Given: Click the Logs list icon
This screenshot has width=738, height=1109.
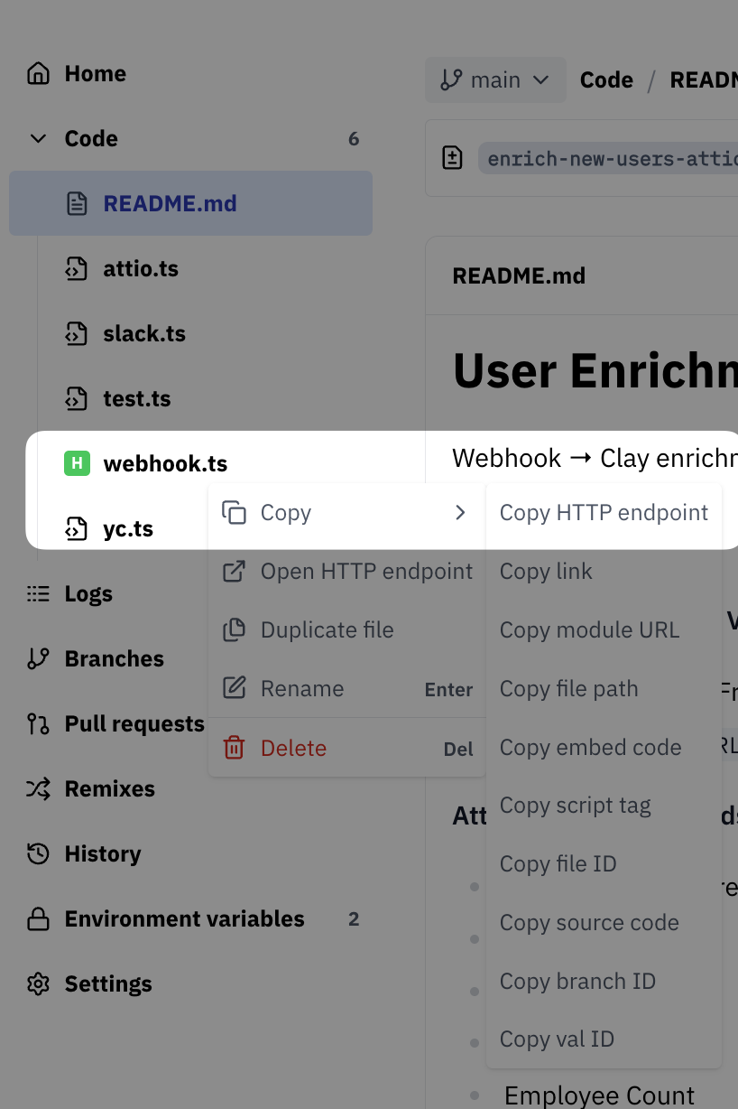Looking at the screenshot, I should (38, 593).
